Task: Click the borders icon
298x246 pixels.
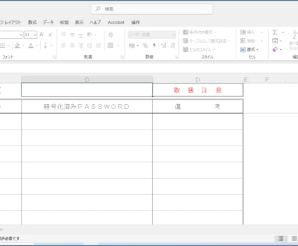Action: pyautogui.click(x=3, y=45)
